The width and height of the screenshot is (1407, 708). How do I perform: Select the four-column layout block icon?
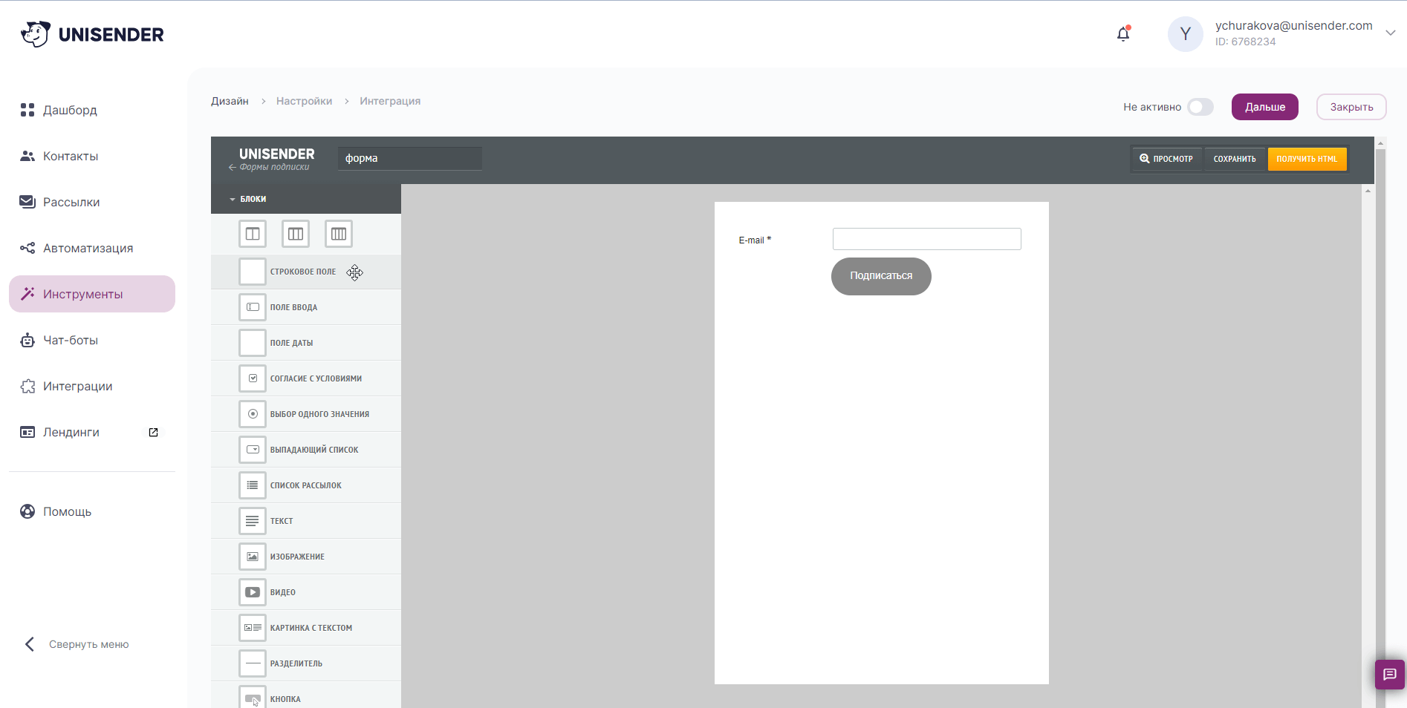coord(339,234)
